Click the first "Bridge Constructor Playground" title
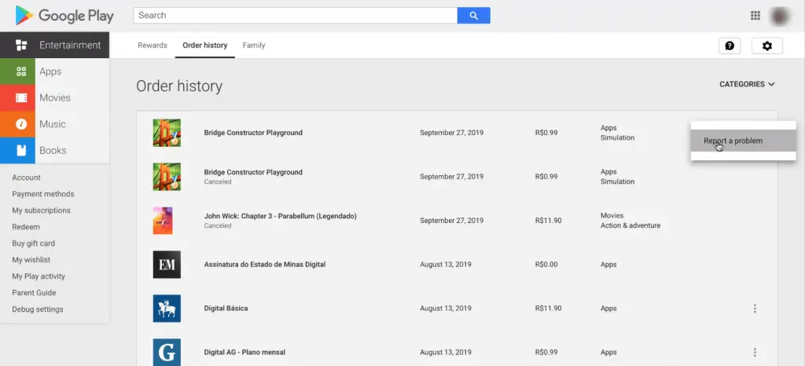The height and width of the screenshot is (366, 805). coord(253,133)
